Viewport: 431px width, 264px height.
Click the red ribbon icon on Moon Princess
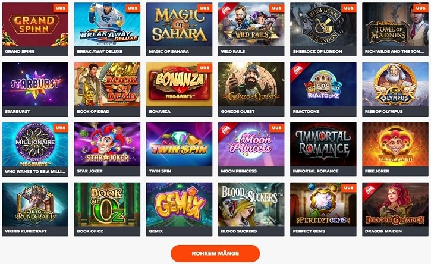[x=226, y=130]
